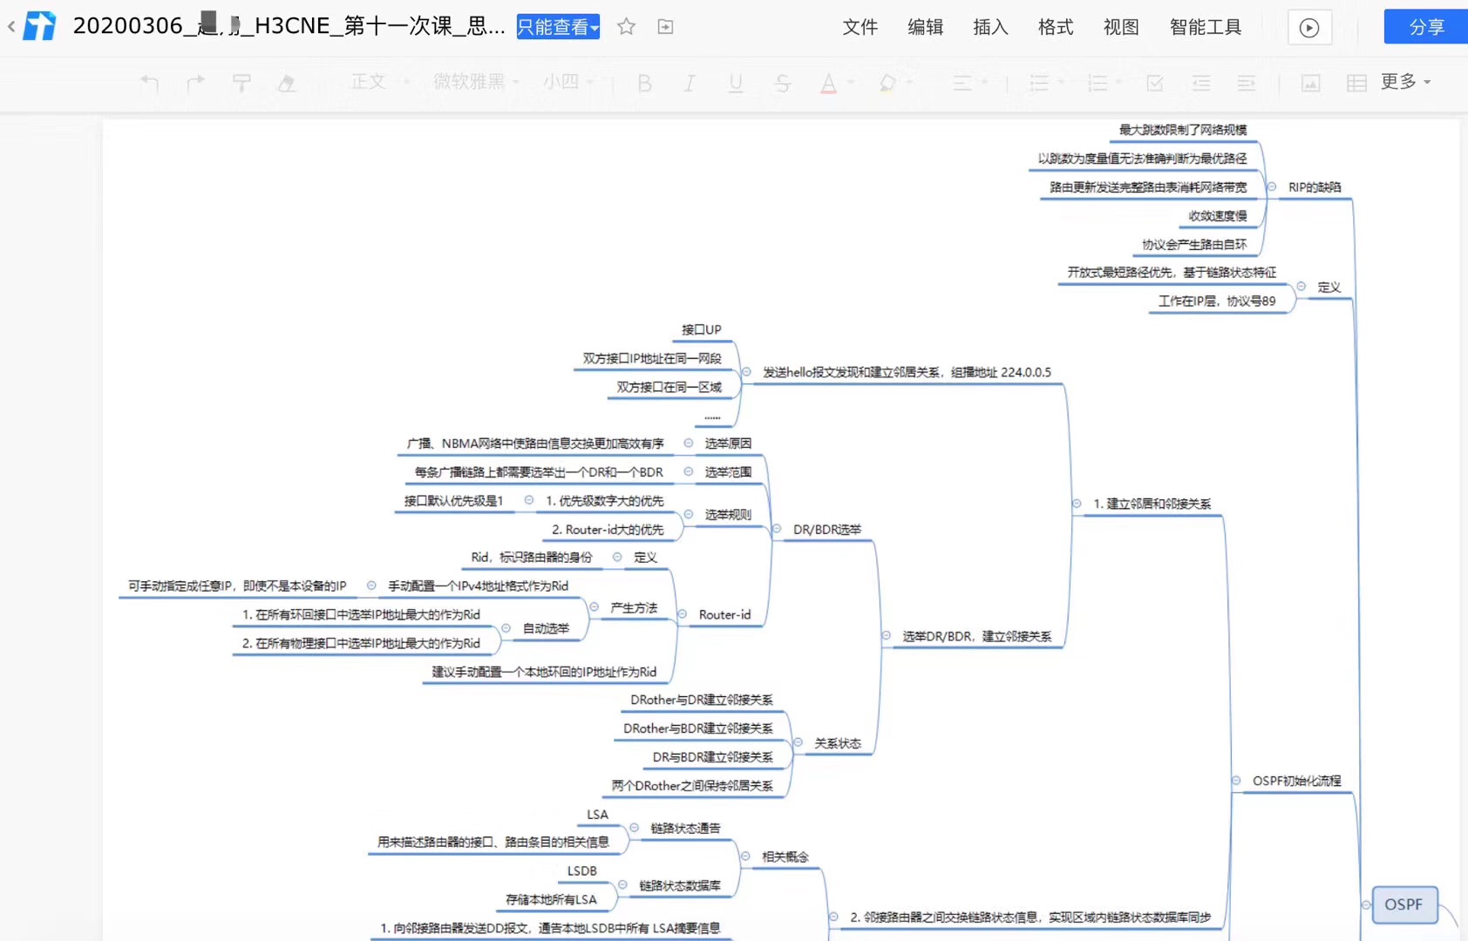Image resolution: width=1468 pixels, height=941 pixels.
Task: Click the insert table icon
Action: 1356,83
